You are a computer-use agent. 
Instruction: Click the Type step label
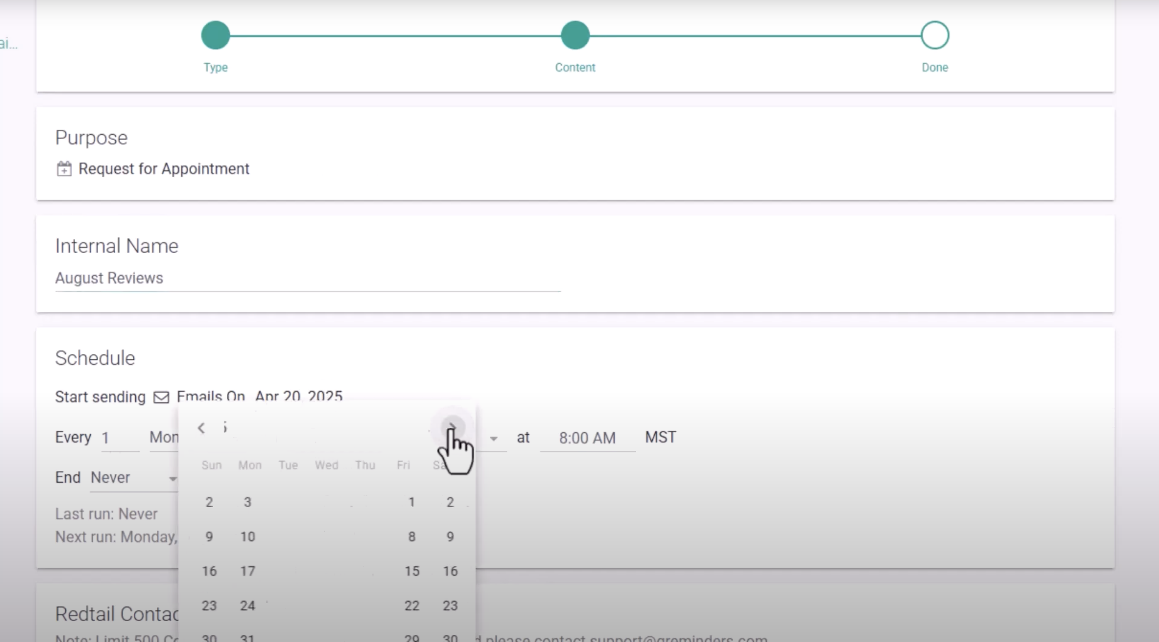click(x=216, y=67)
